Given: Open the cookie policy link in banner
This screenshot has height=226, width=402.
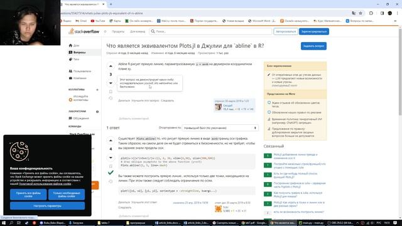Looking at the screenshot, I should [x=45, y=184].
